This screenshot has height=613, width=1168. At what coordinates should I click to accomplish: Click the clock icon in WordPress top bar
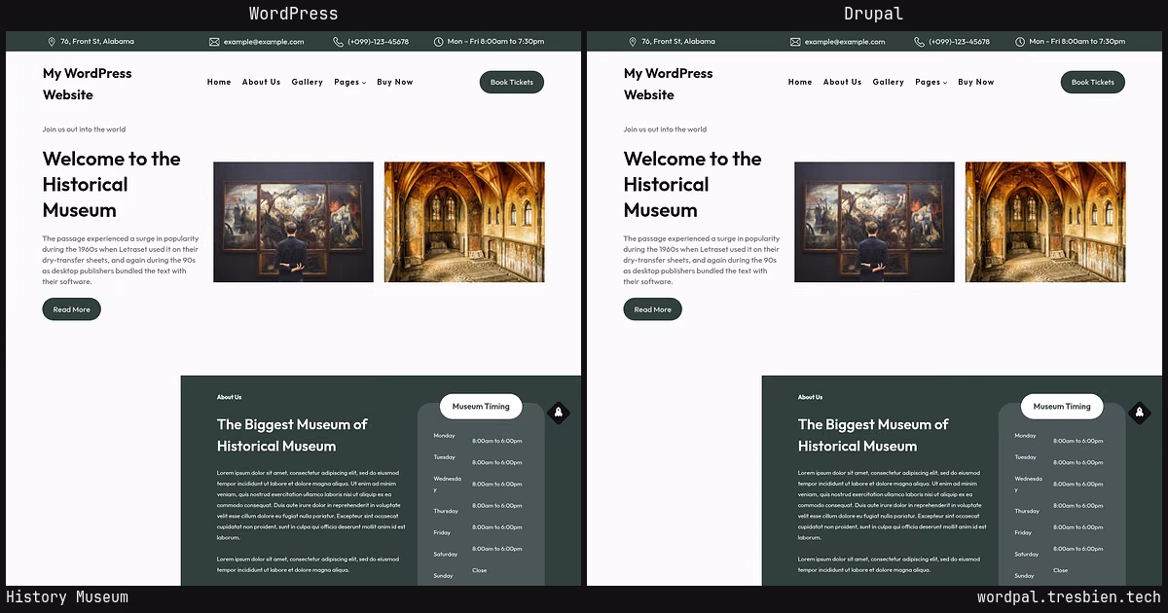439,42
